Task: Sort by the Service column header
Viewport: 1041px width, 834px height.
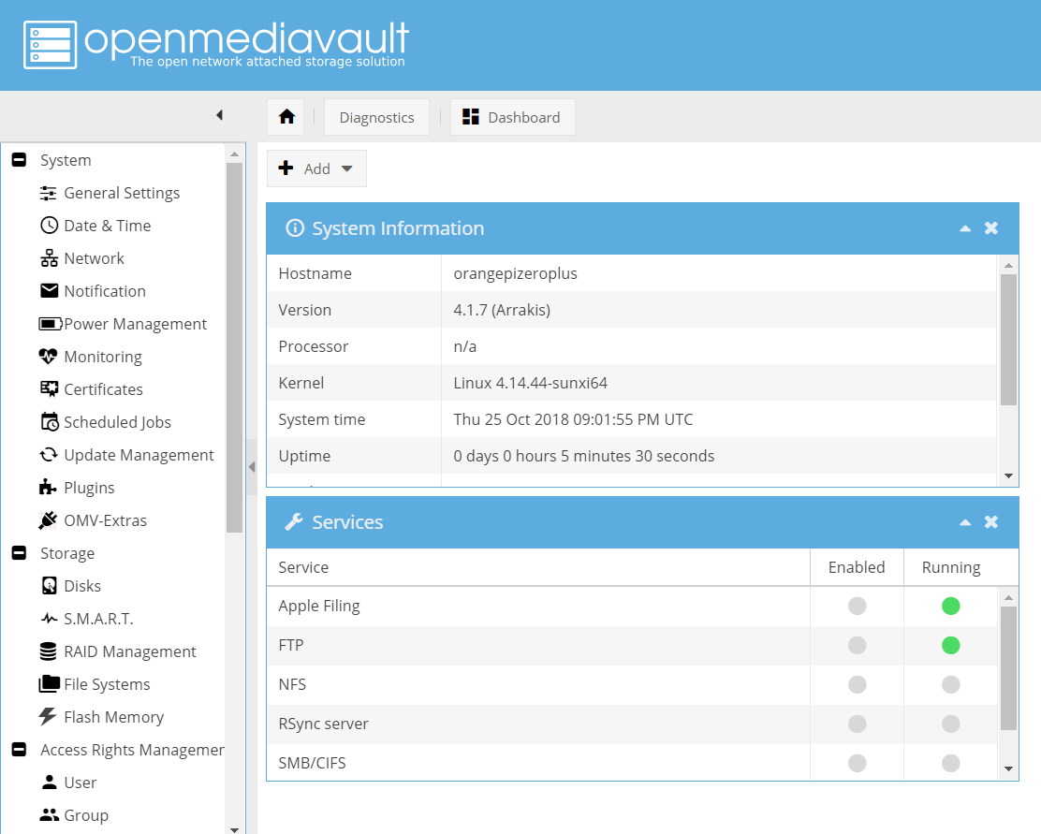Action: pos(537,567)
